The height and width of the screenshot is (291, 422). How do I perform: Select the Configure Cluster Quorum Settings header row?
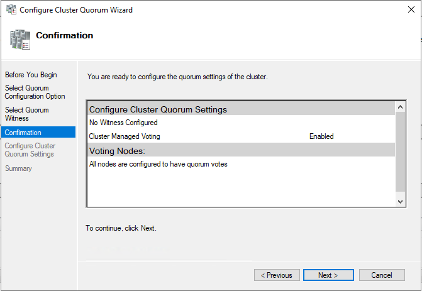pyautogui.click(x=241, y=109)
